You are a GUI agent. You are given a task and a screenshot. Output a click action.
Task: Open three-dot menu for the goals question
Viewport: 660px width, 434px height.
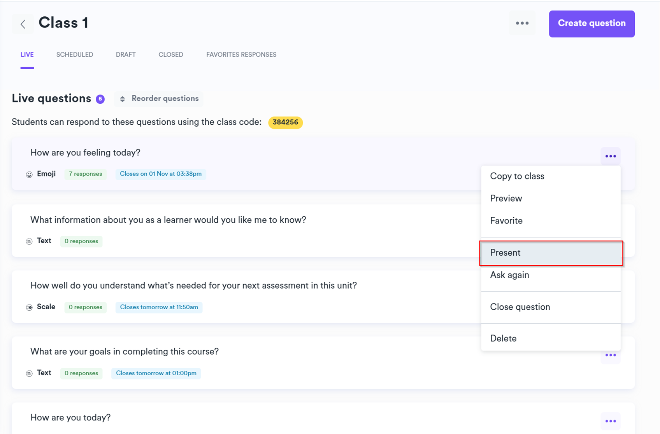click(610, 355)
